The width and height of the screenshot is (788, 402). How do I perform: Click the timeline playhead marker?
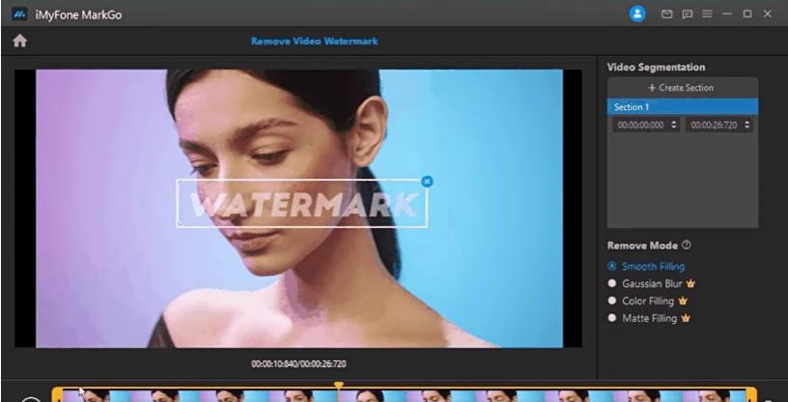[x=339, y=386]
